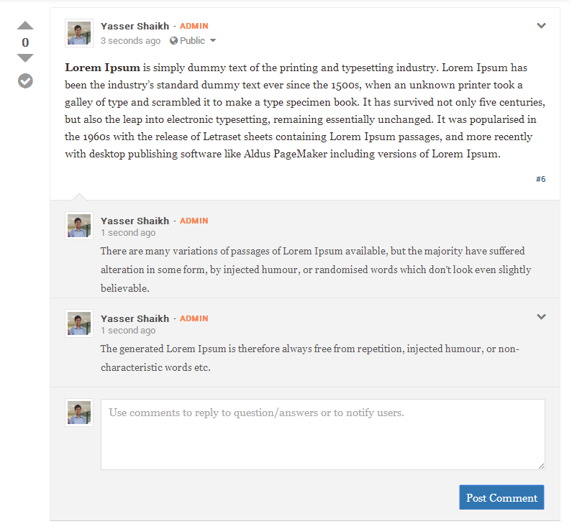Open the Public visibility dropdown
Viewport: 582px width, 529px height.
click(213, 41)
